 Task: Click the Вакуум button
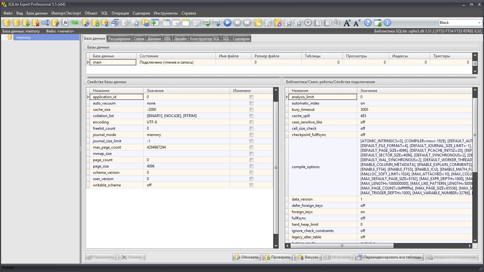point(308,257)
